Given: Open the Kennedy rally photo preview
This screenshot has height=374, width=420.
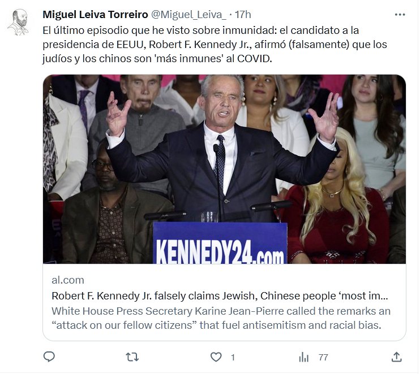Looking at the screenshot, I should pos(224,169).
